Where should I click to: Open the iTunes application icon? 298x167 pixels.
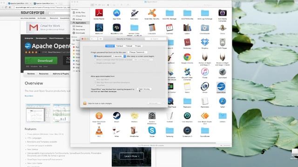(x=205, y=71)
